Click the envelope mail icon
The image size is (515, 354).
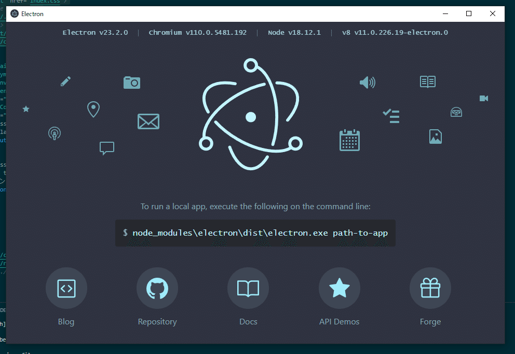click(x=148, y=121)
